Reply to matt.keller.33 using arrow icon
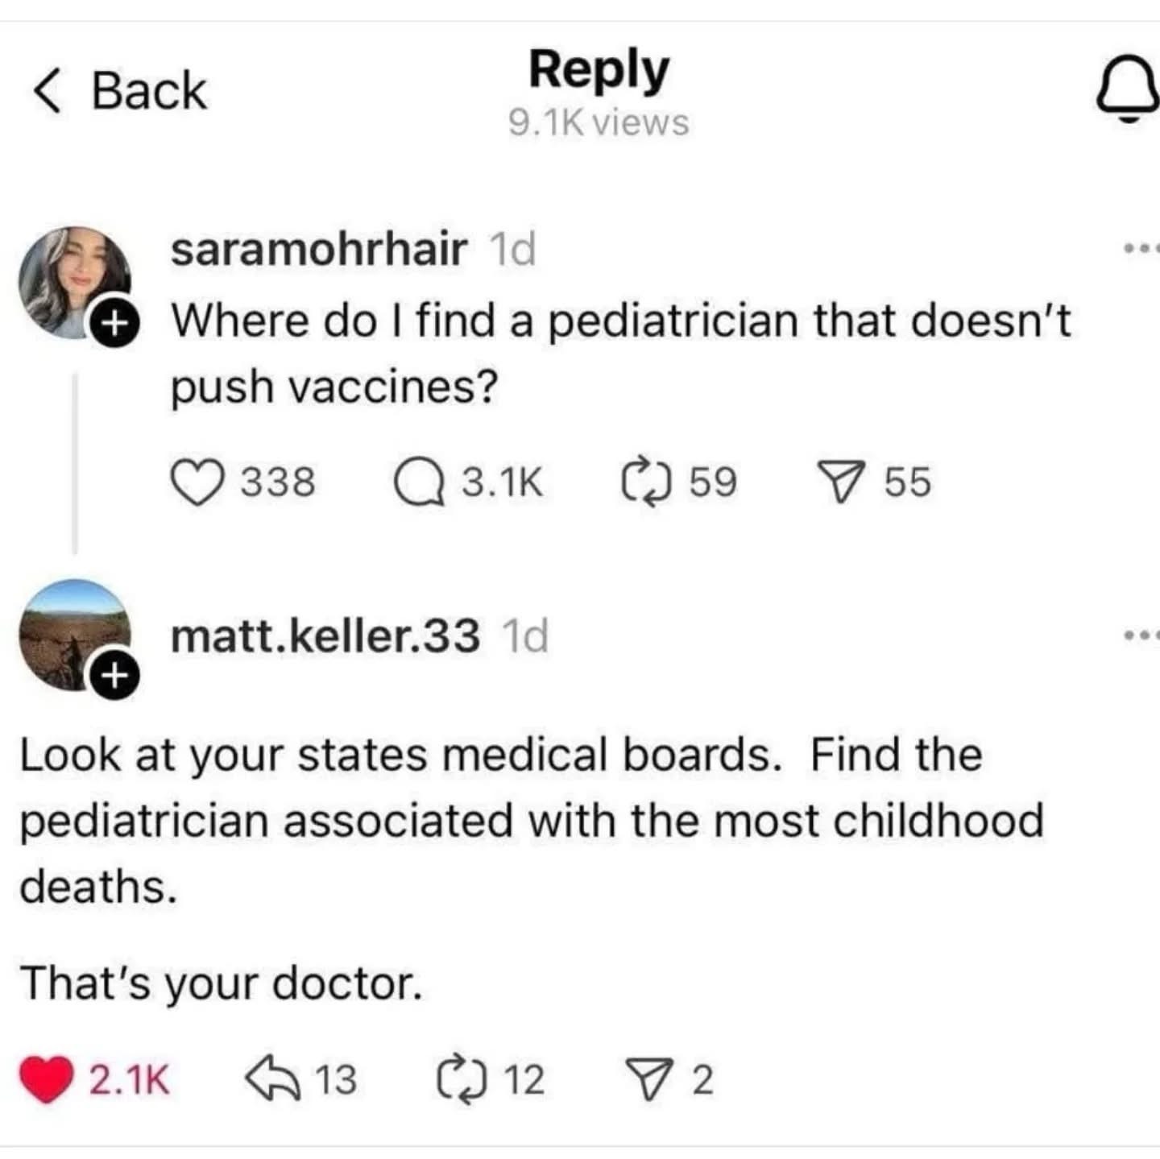The image size is (1160, 1159). pos(272,1080)
